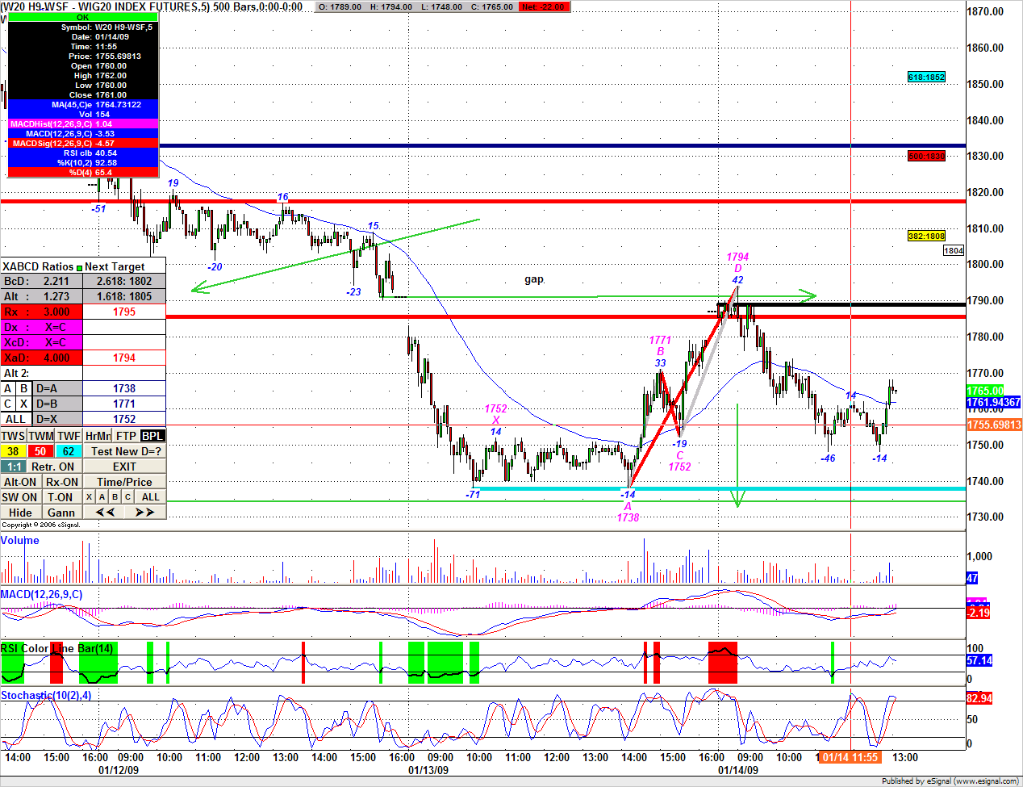Click the cyan 62 retracement swatch
The height and width of the screenshot is (787, 1023).
(69, 451)
